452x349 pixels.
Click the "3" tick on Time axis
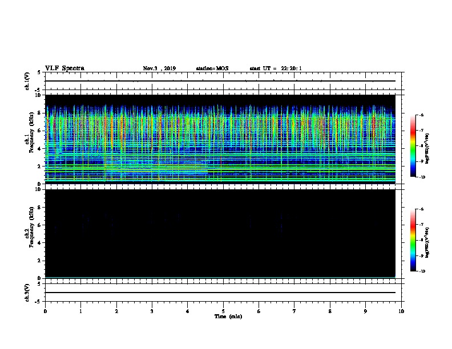[x=152, y=311]
